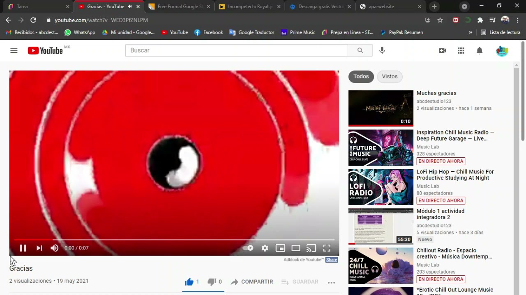526x295 pixels.
Task: Cast the video to a device
Action: pyautogui.click(x=311, y=248)
